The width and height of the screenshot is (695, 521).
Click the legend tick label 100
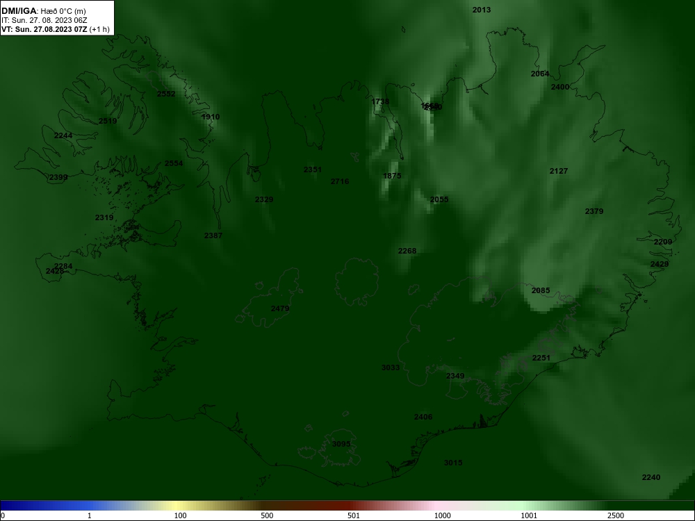[x=181, y=515]
